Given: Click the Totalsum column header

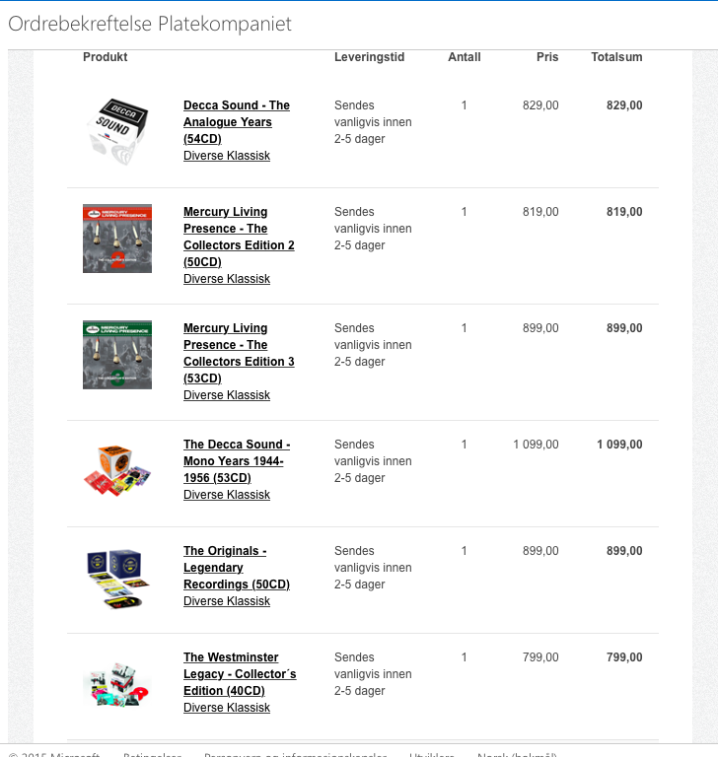Looking at the screenshot, I should point(616,57).
